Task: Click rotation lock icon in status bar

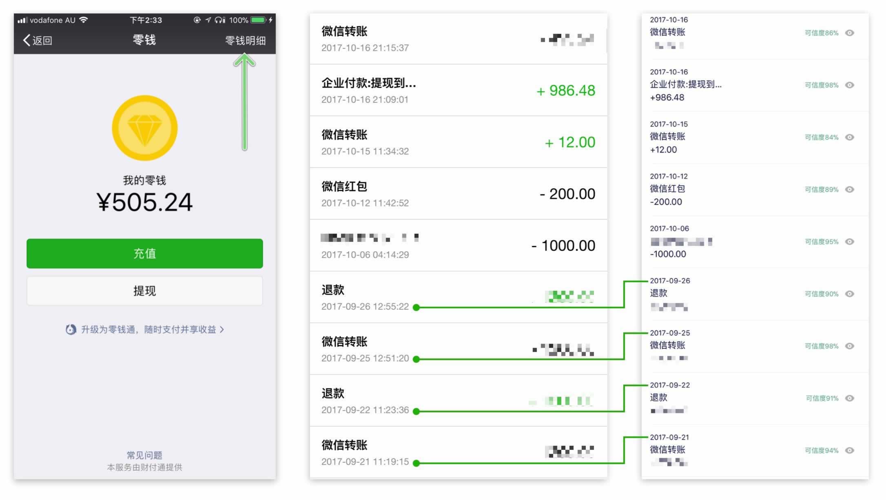Action: pos(197,20)
